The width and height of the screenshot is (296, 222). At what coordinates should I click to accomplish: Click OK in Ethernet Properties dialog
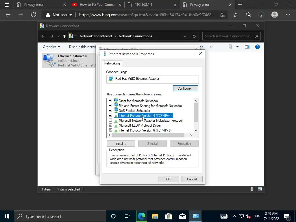click(x=169, y=179)
